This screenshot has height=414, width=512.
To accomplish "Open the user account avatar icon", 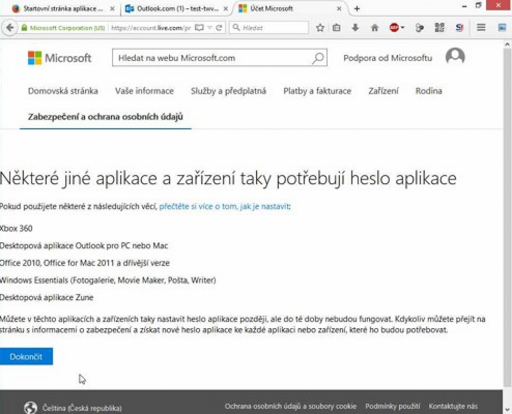I will click(455, 56).
